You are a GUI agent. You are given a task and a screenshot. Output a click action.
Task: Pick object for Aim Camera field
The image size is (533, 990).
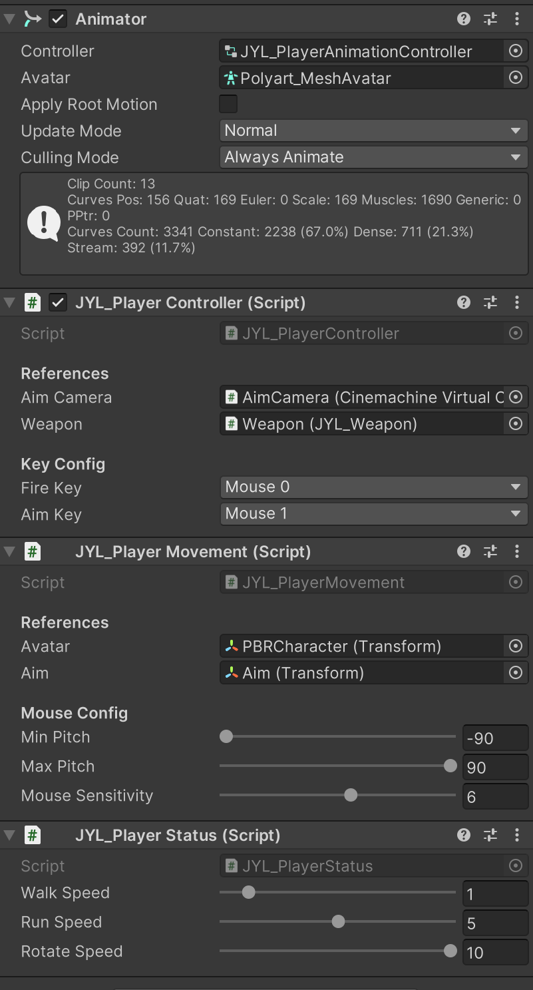tap(515, 397)
